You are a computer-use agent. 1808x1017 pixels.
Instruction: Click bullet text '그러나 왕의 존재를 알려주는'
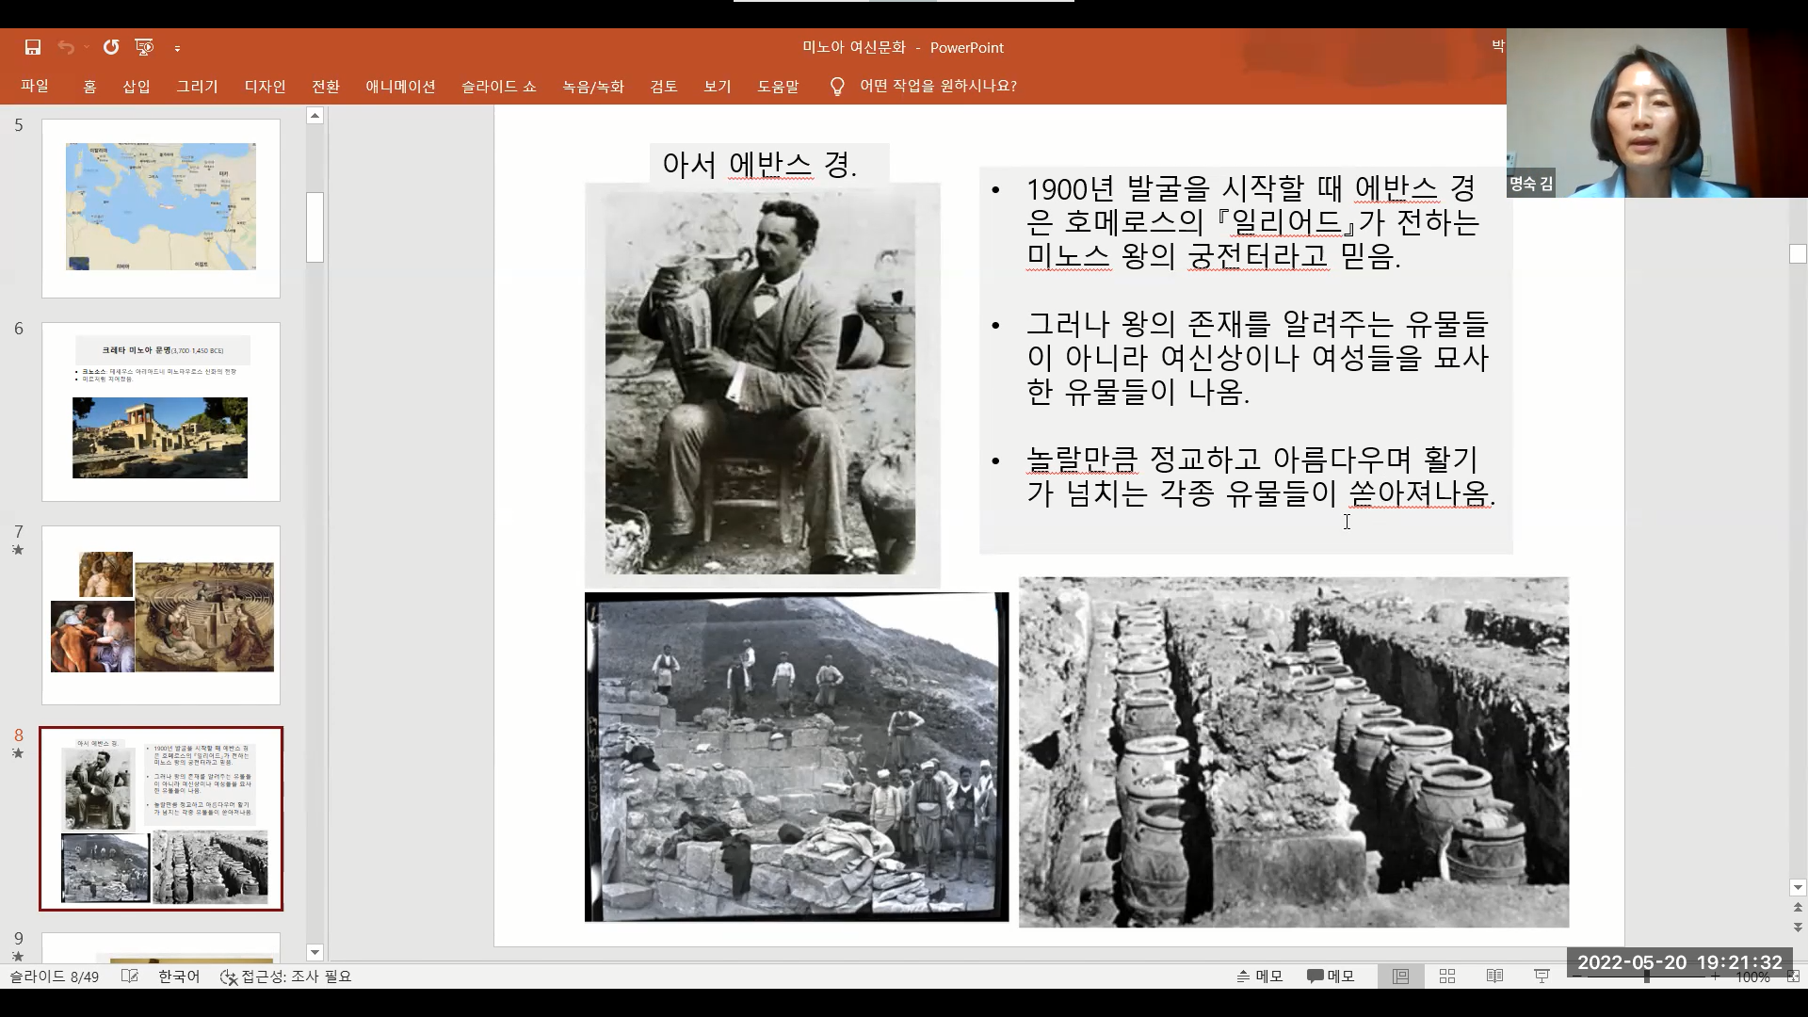click(1210, 324)
